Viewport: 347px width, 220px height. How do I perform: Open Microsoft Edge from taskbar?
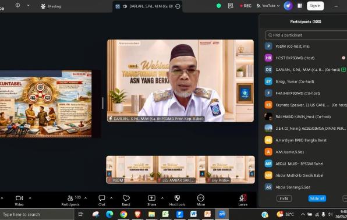[x=109, y=214]
